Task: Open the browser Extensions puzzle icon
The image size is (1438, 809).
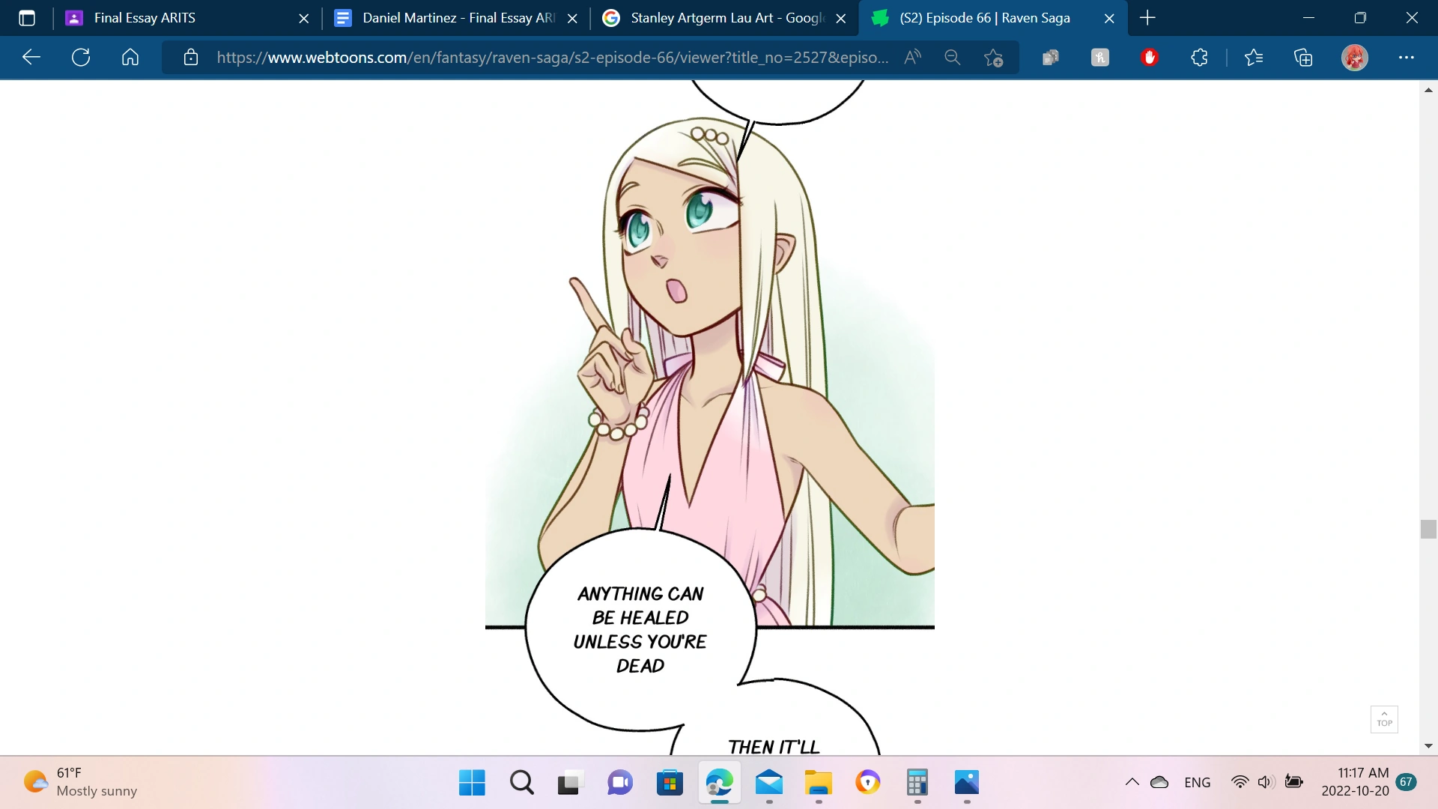Action: pos(1199,57)
